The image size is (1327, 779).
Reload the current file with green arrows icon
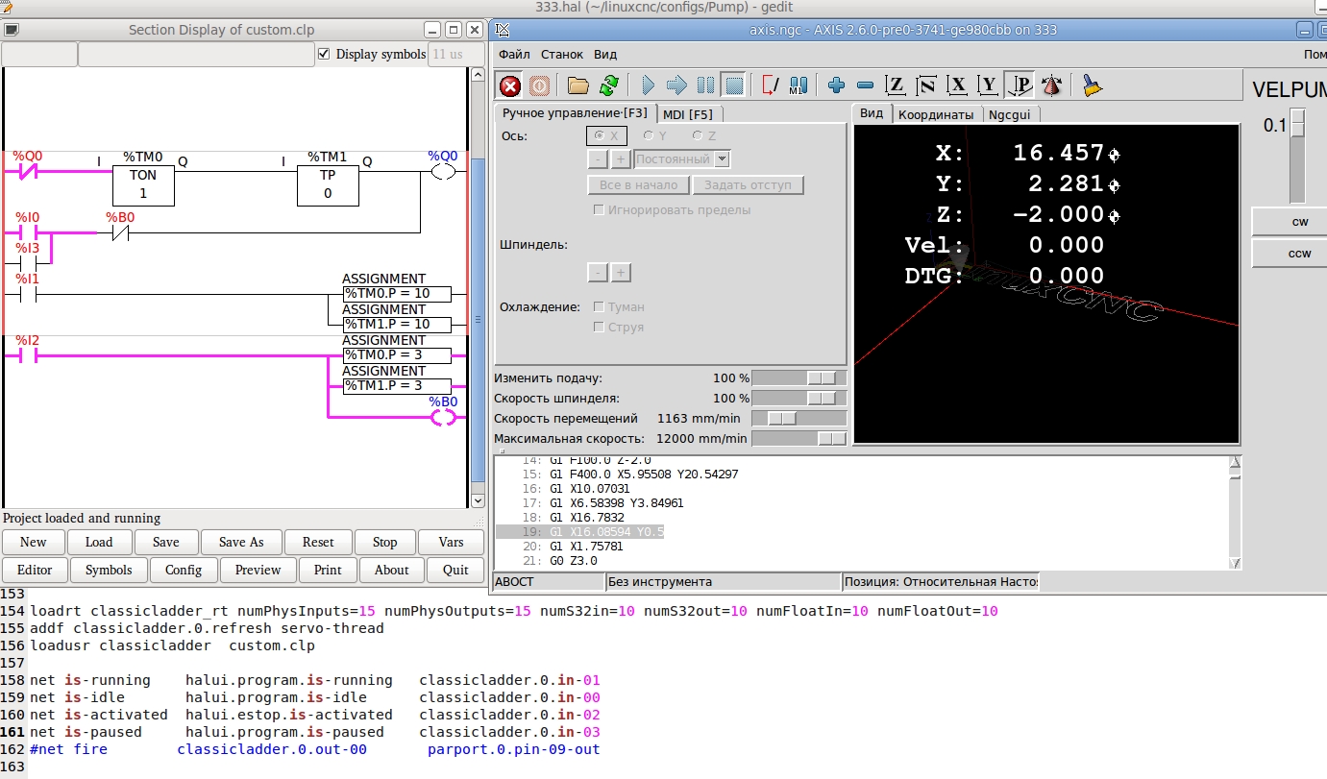tap(608, 85)
